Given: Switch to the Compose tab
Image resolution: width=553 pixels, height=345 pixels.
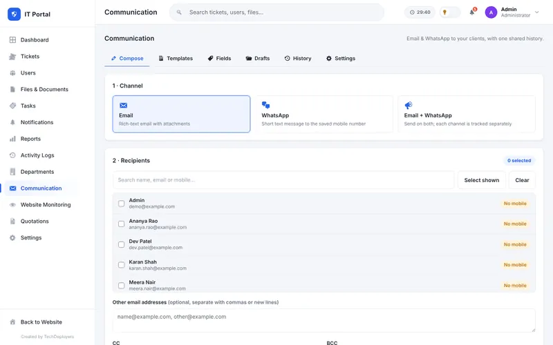Looking at the screenshot, I should [x=127, y=59].
